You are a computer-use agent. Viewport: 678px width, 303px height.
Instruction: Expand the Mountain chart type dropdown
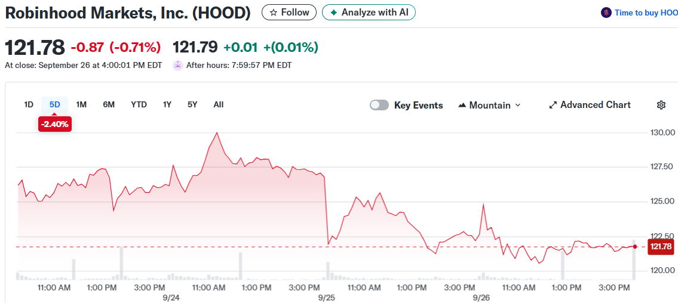pyautogui.click(x=489, y=106)
